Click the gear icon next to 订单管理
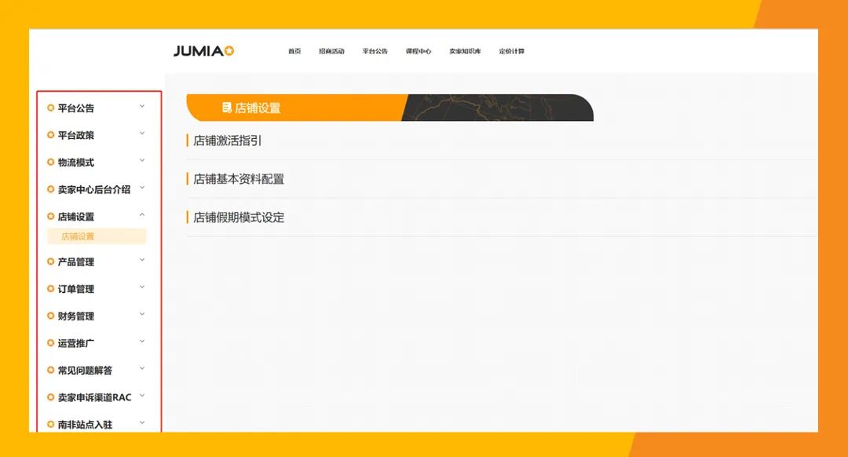This screenshot has height=457, width=848. (x=50, y=288)
